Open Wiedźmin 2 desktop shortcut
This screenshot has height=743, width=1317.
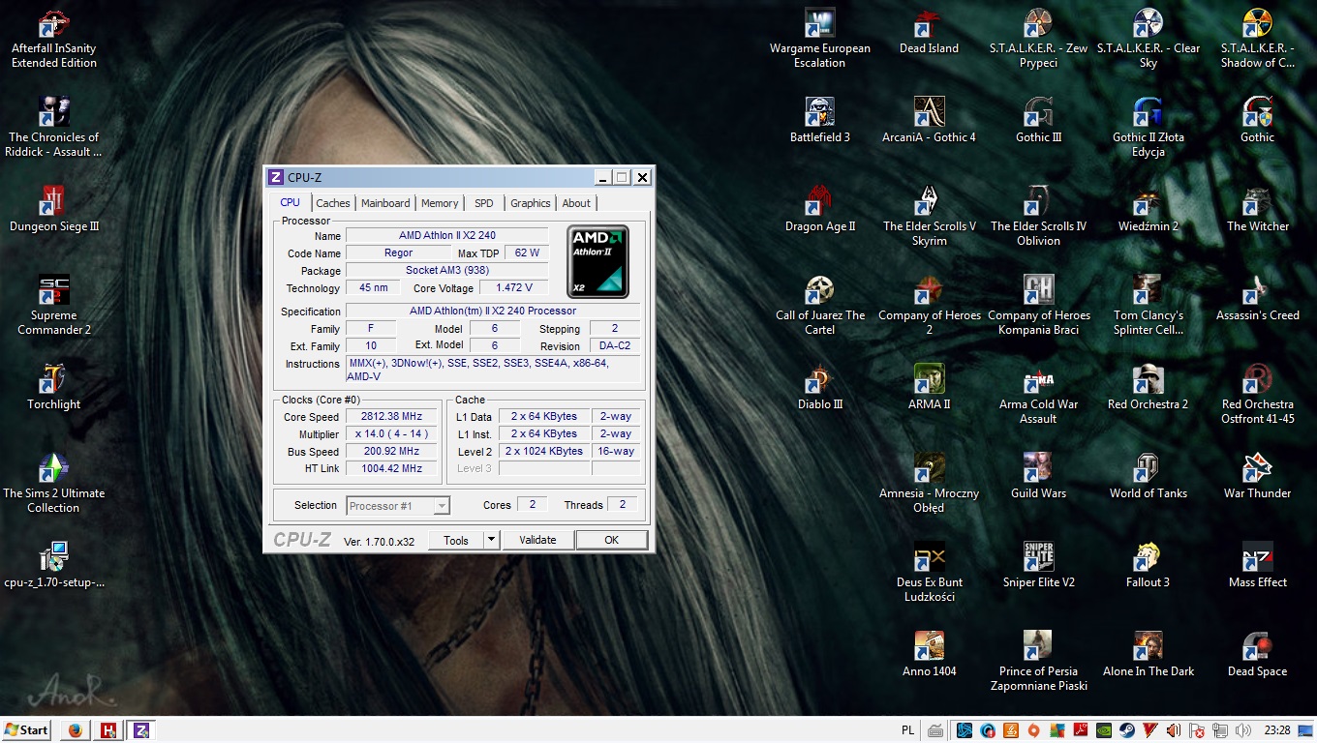tap(1148, 210)
